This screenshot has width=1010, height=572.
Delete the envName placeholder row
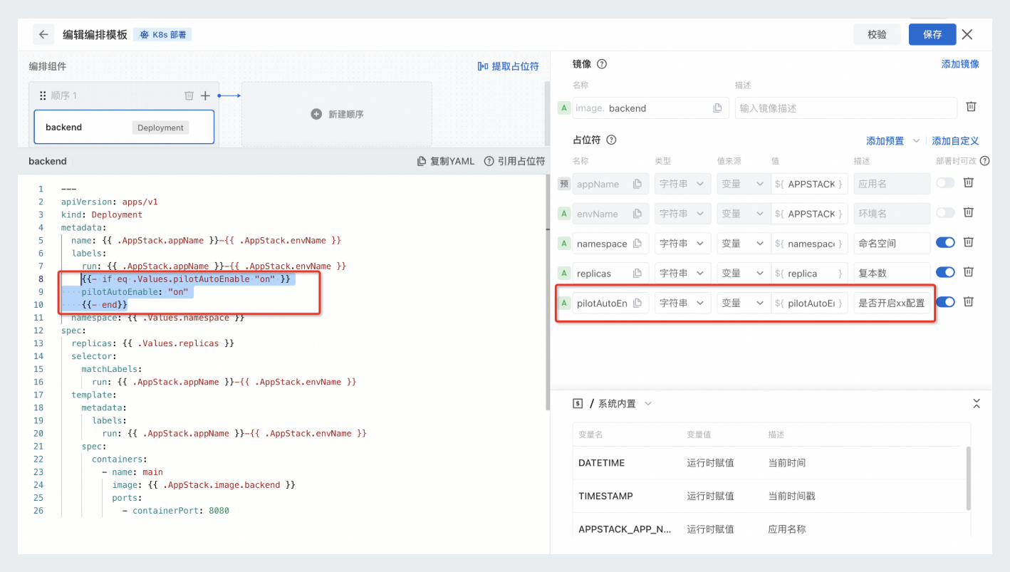[969, 212]
